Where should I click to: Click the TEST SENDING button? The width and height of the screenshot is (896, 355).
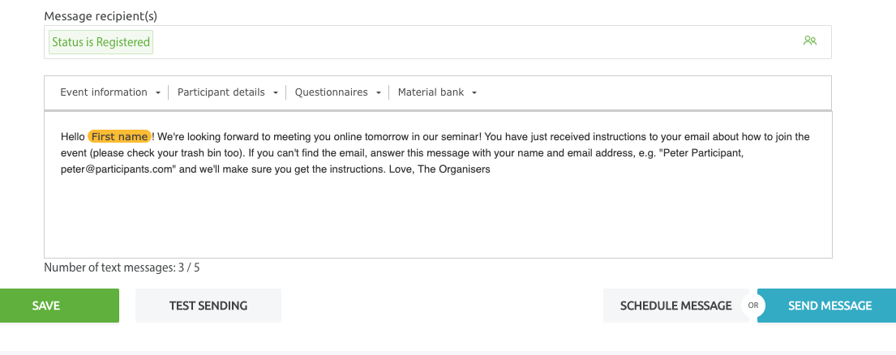[208, 306]
